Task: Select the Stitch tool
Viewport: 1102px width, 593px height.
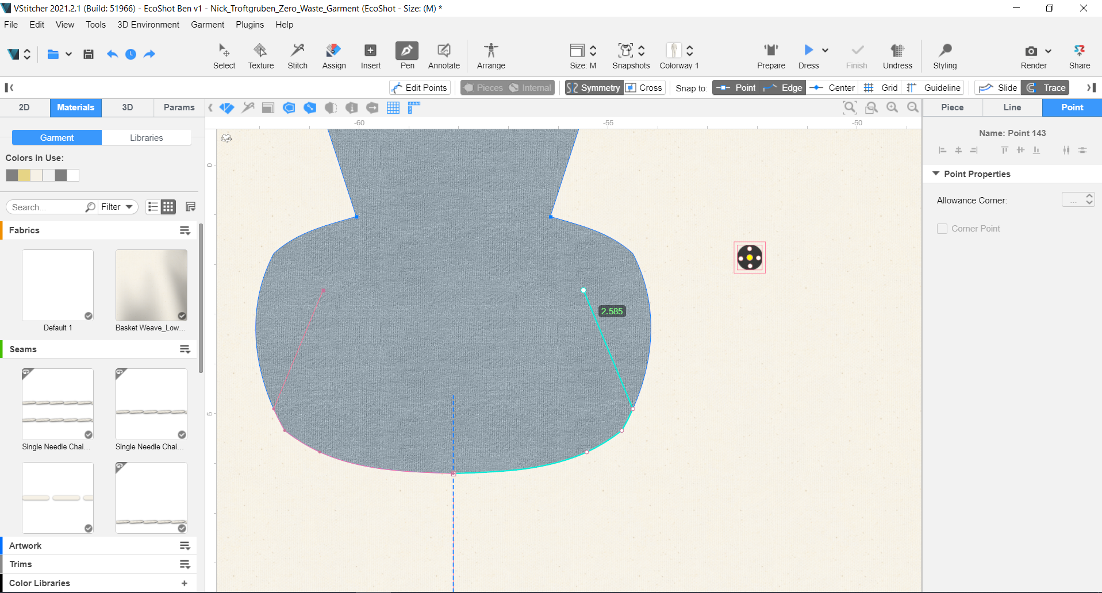Action: [x=297, y=56]
